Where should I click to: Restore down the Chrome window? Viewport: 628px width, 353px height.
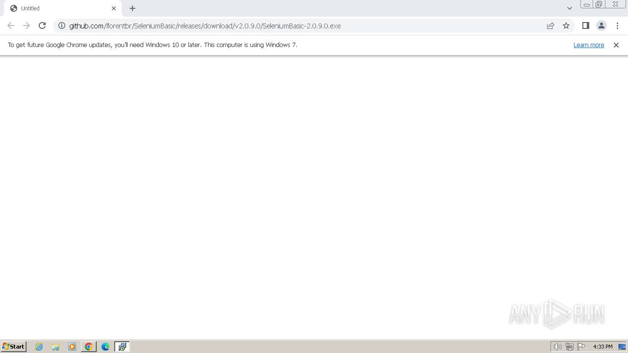point(599,4)
